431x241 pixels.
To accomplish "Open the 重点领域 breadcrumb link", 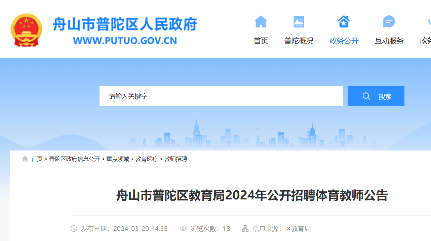I will [118, 159].
